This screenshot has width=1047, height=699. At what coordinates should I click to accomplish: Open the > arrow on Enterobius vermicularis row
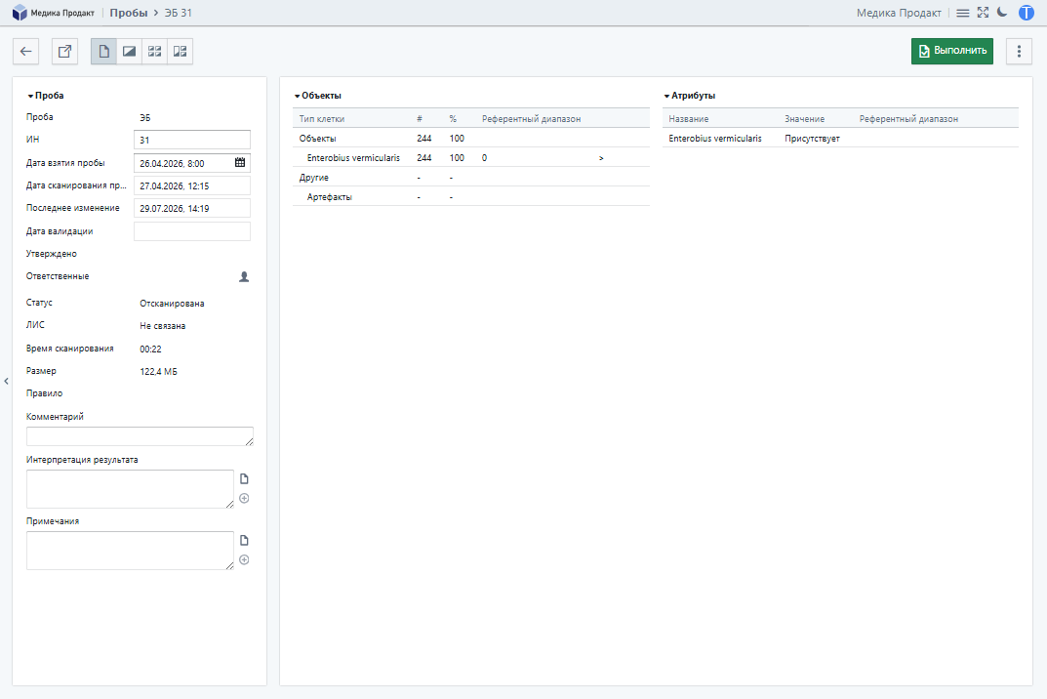[x=602, y=158]
